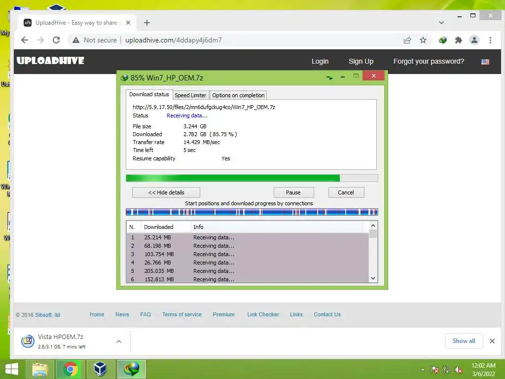Click the Vista HPOEM.7z file icon
This screenshot has height=379, width=505.
click(28, 341)
